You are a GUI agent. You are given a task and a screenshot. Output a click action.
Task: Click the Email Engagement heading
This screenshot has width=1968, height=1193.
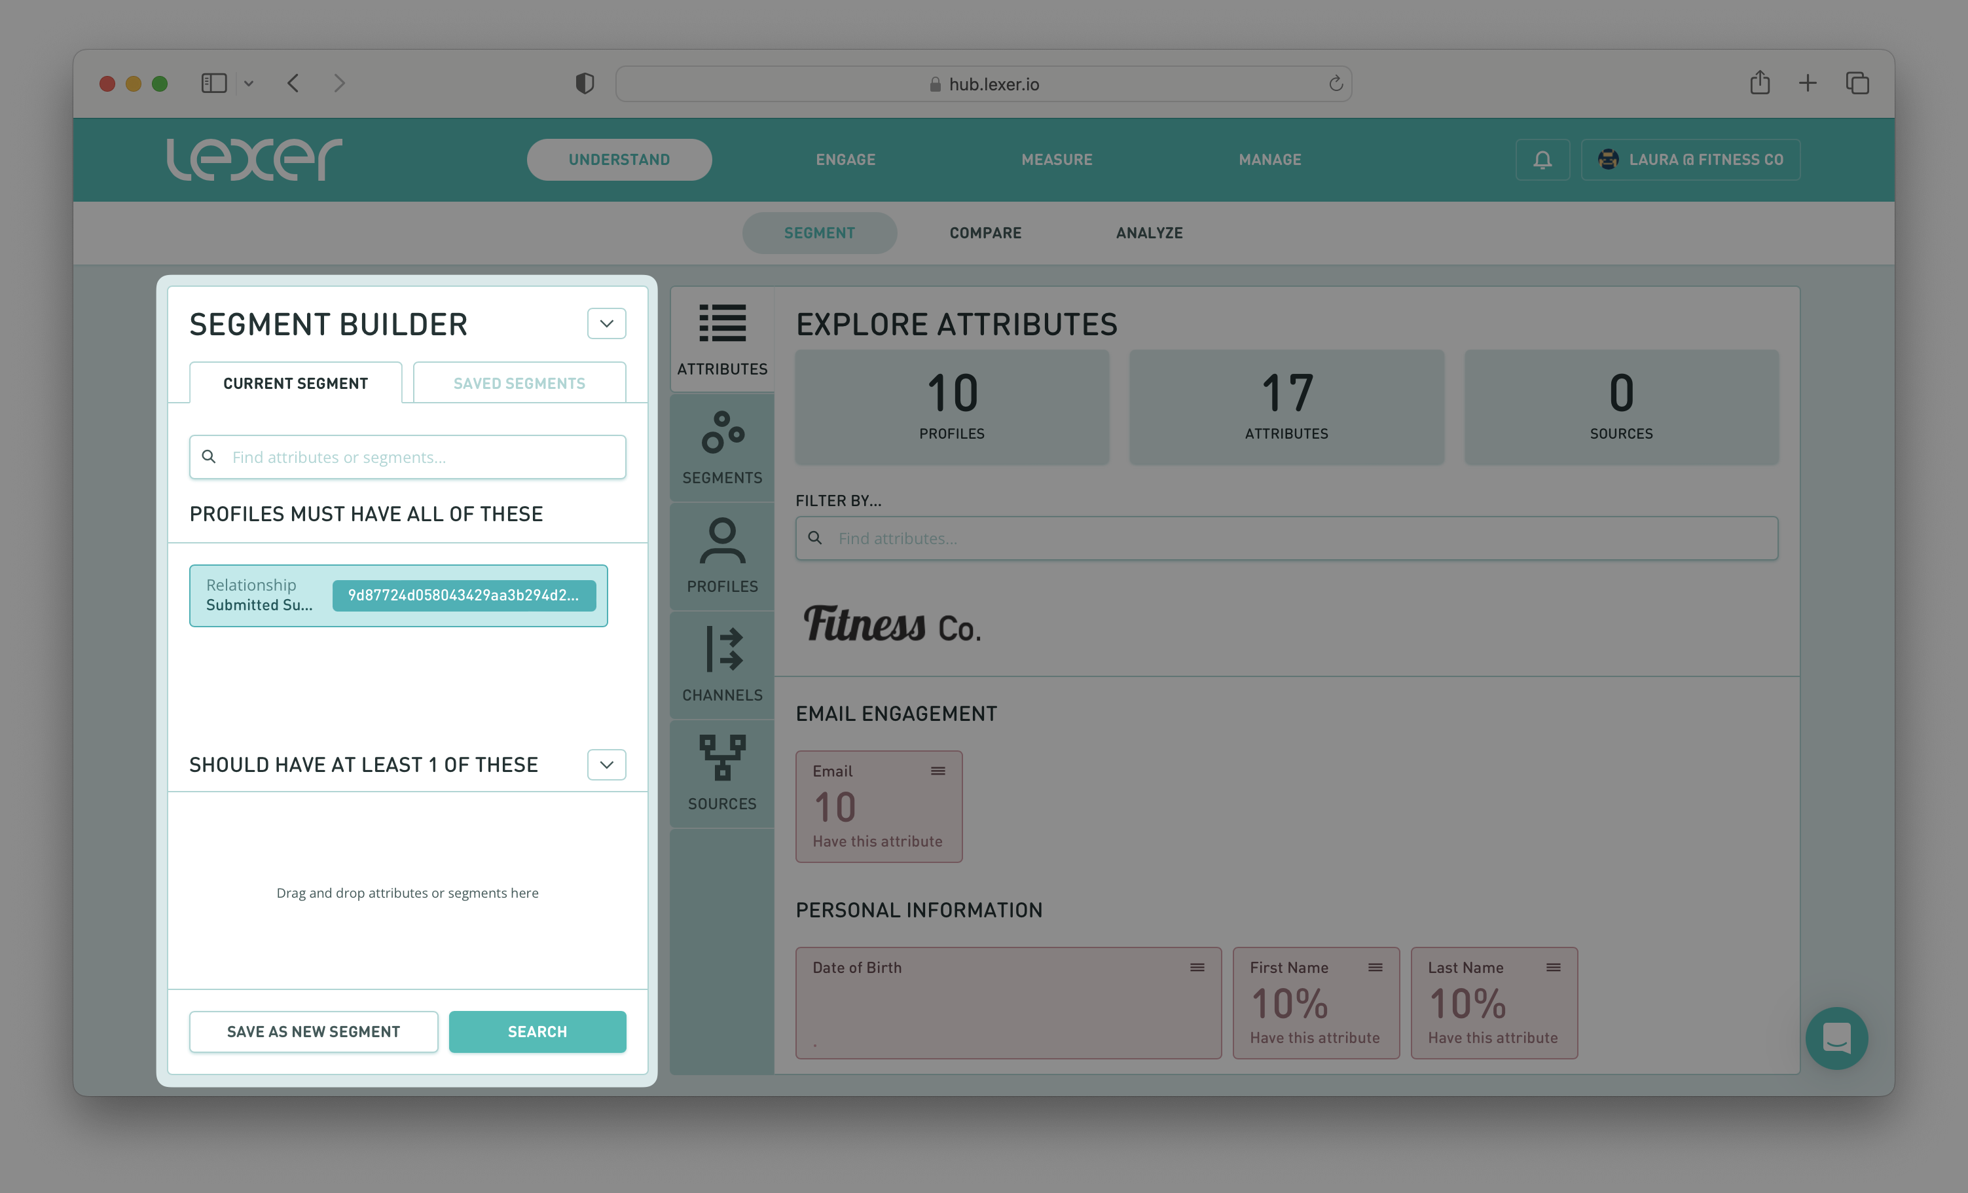896,714
